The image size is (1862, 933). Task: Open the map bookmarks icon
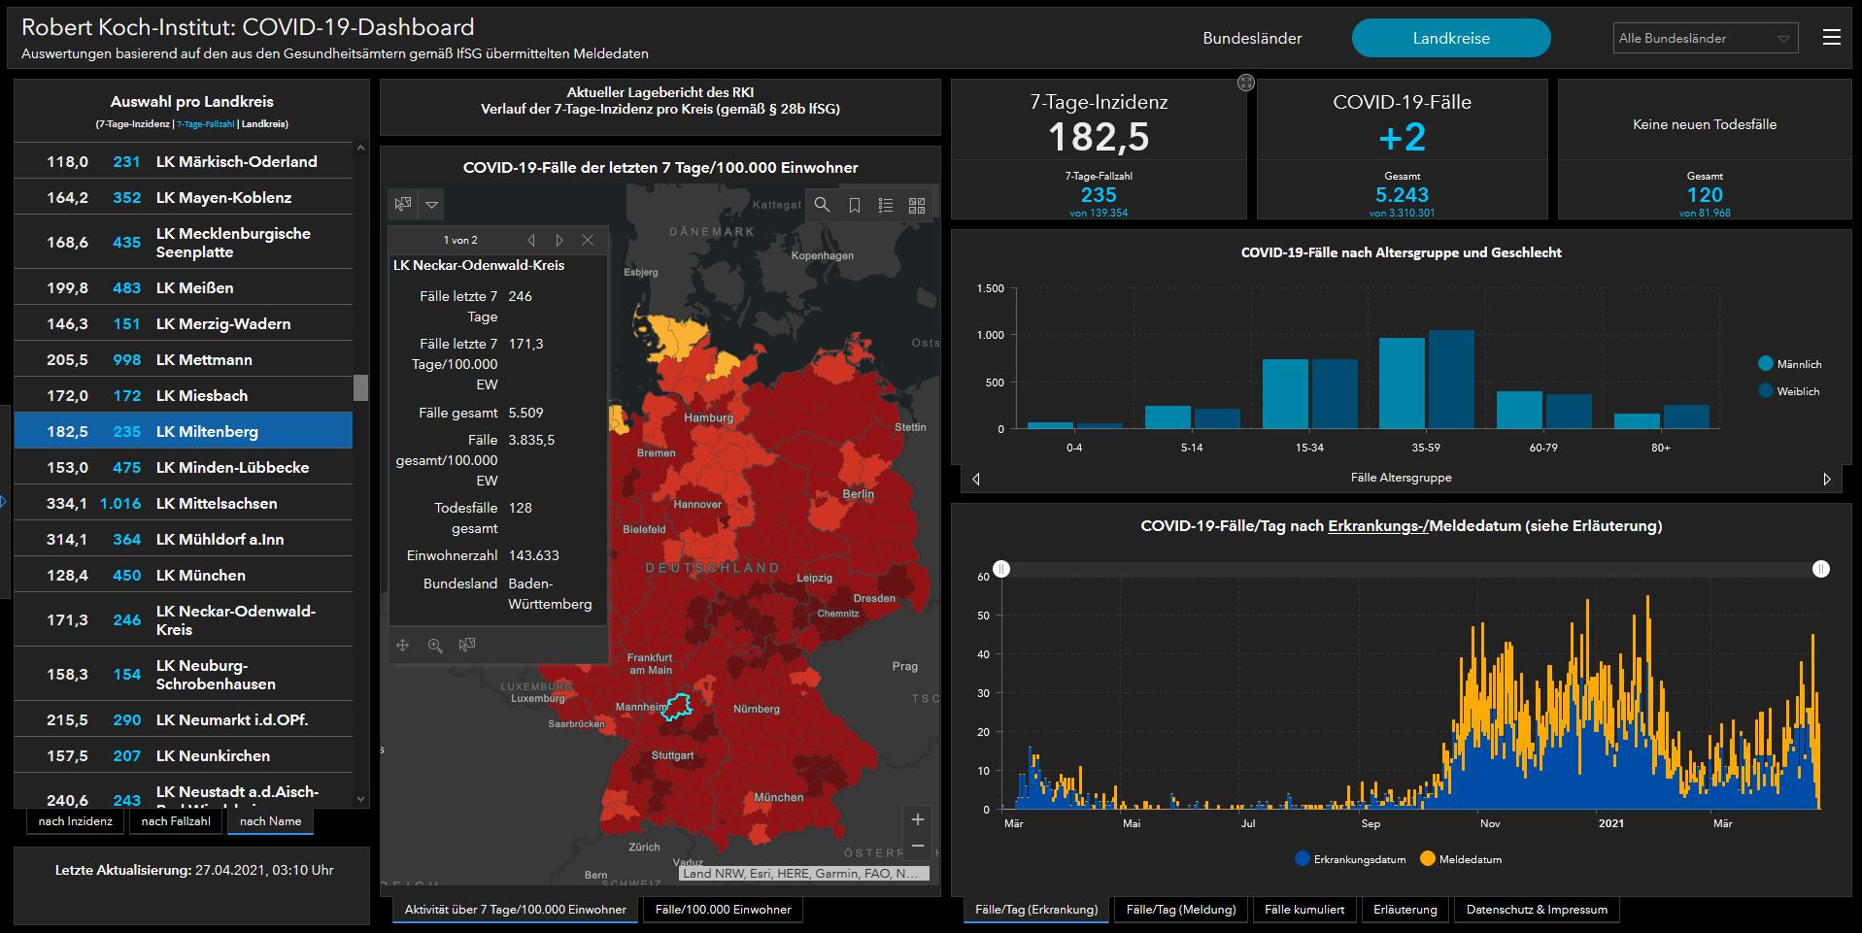tap(854, 205)
